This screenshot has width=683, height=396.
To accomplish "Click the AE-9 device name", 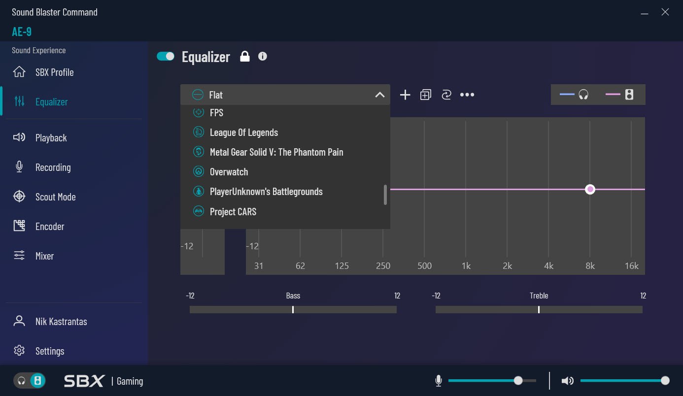I will tap(22, 32).
